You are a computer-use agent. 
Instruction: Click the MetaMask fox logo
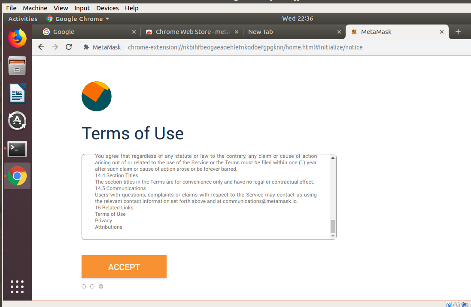(x=96, y=96)
